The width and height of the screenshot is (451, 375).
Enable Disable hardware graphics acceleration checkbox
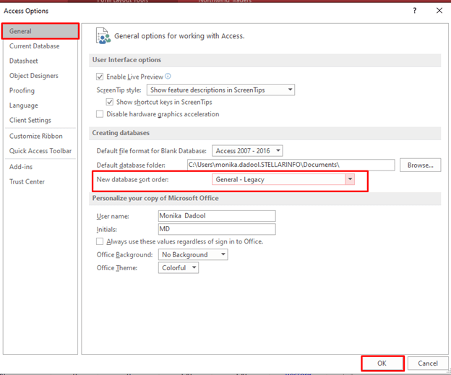(100, 114)
